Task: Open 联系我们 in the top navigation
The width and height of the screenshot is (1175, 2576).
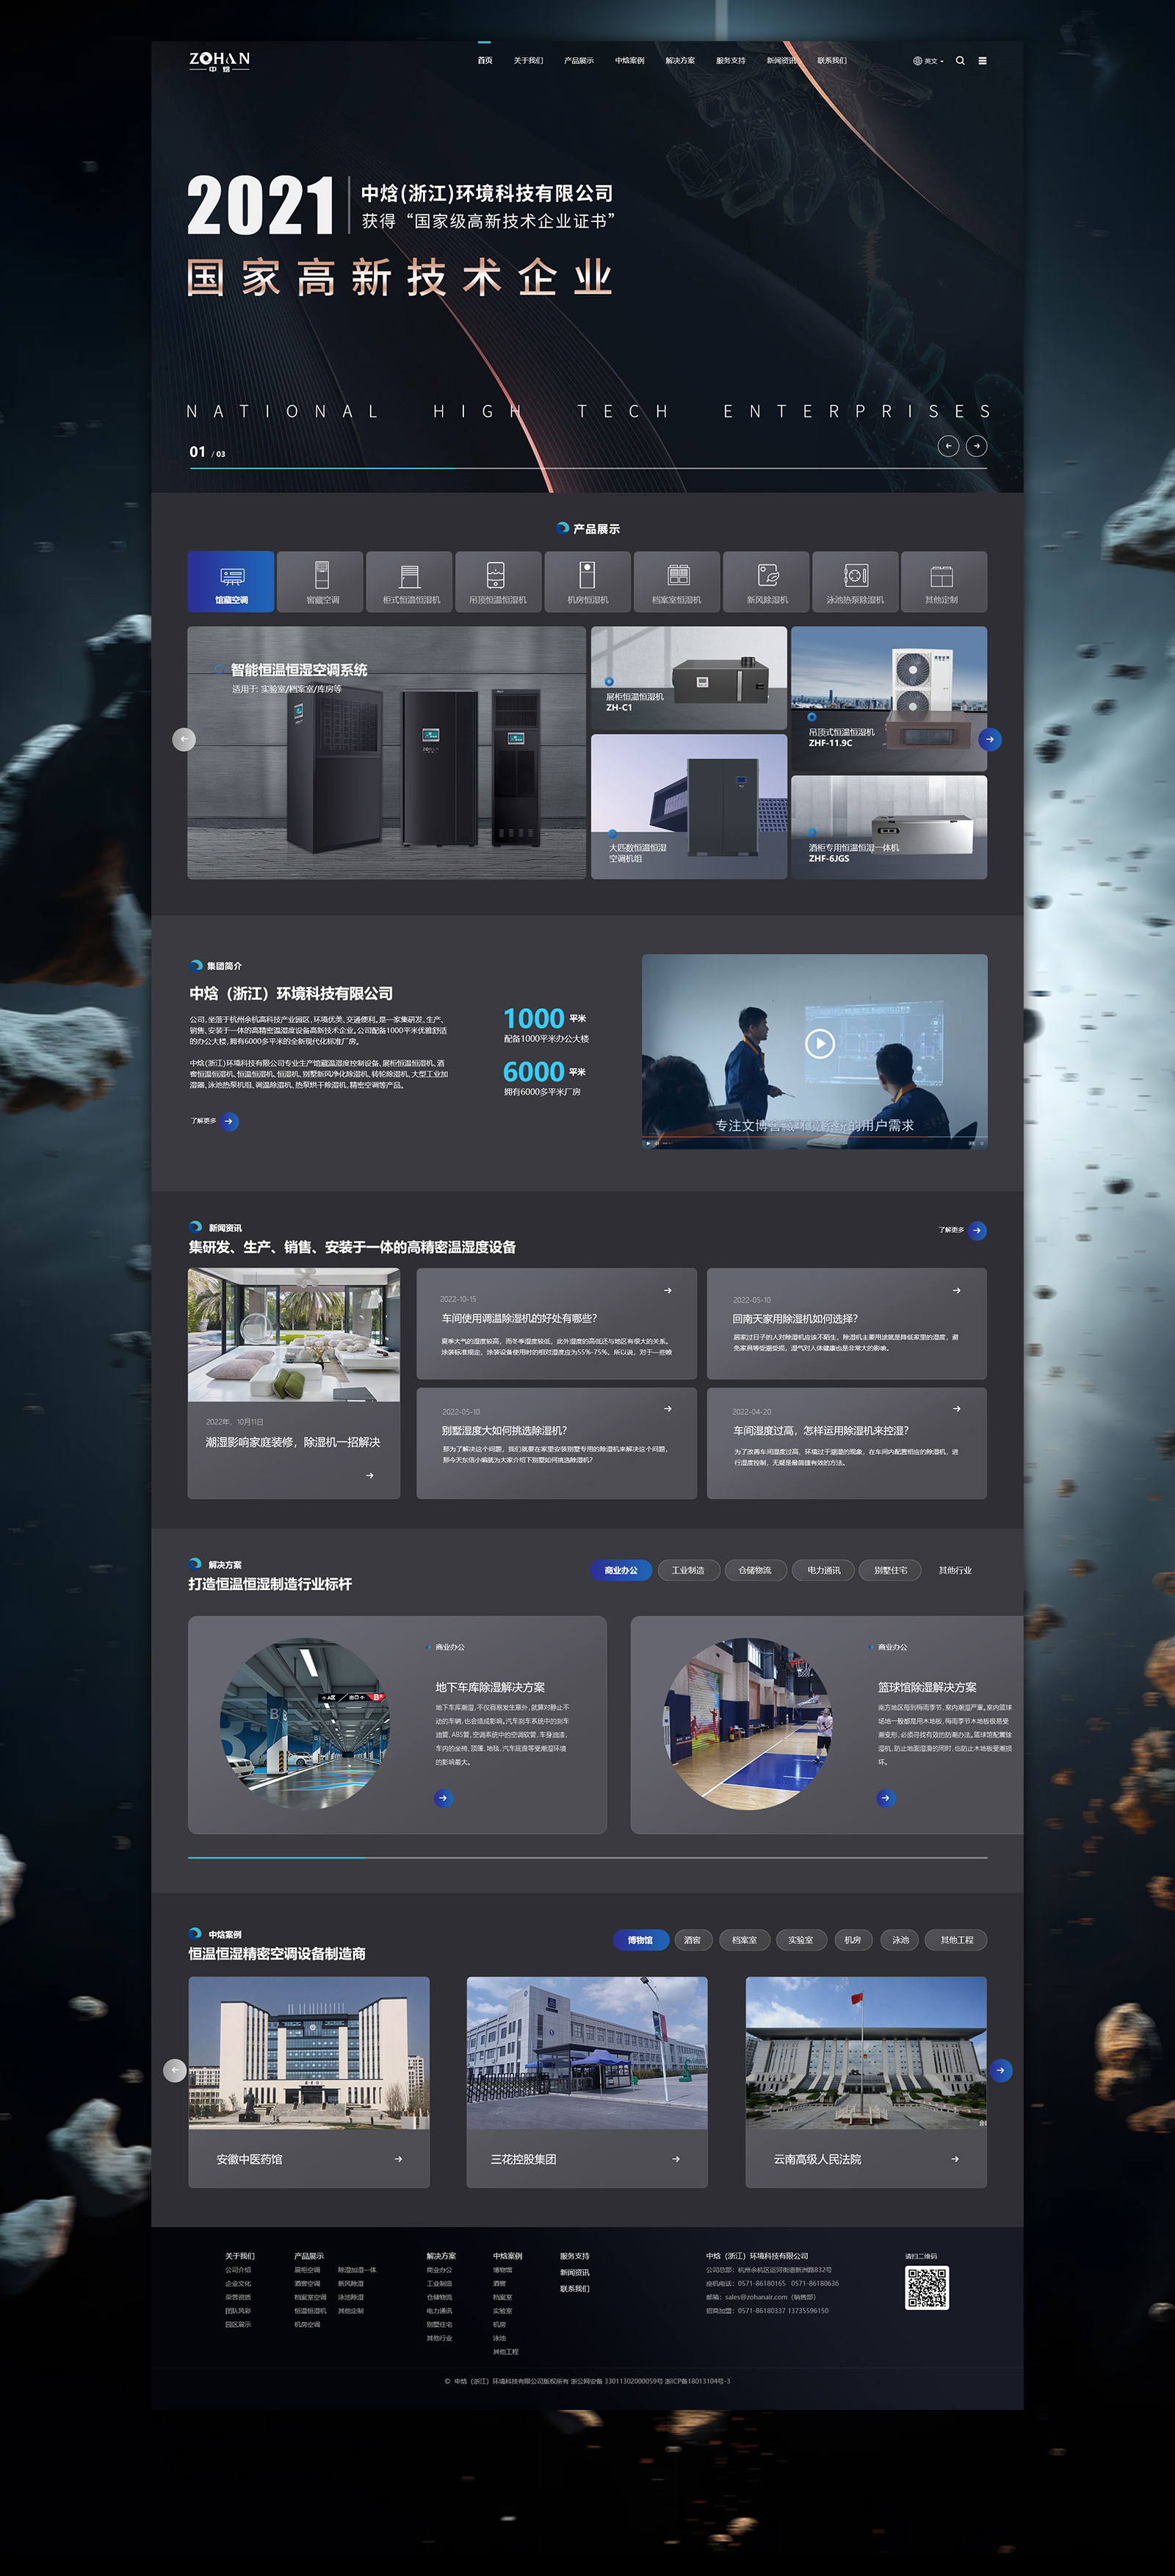Action: [831, 61]
